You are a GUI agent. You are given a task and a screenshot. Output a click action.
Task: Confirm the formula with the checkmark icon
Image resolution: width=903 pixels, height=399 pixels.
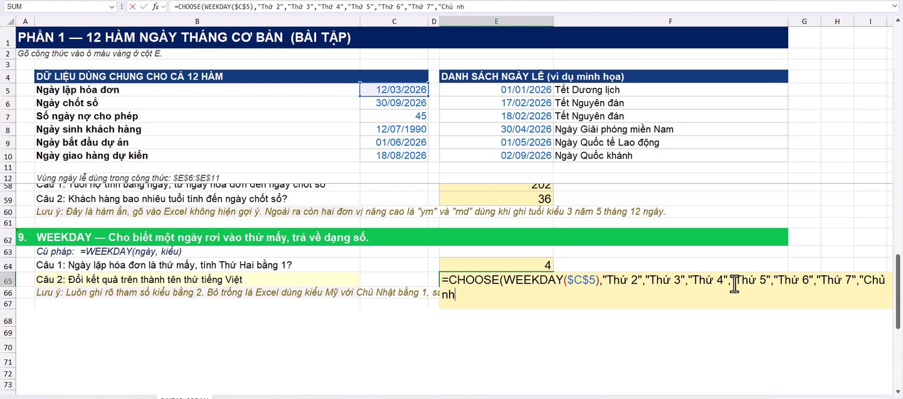[144, 6]
